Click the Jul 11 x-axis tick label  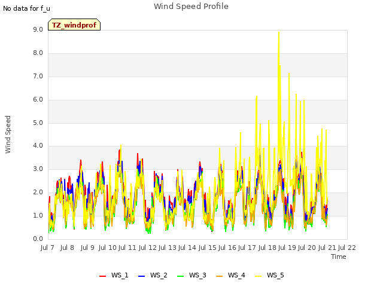pyautogui.click(x=127, y=248)
